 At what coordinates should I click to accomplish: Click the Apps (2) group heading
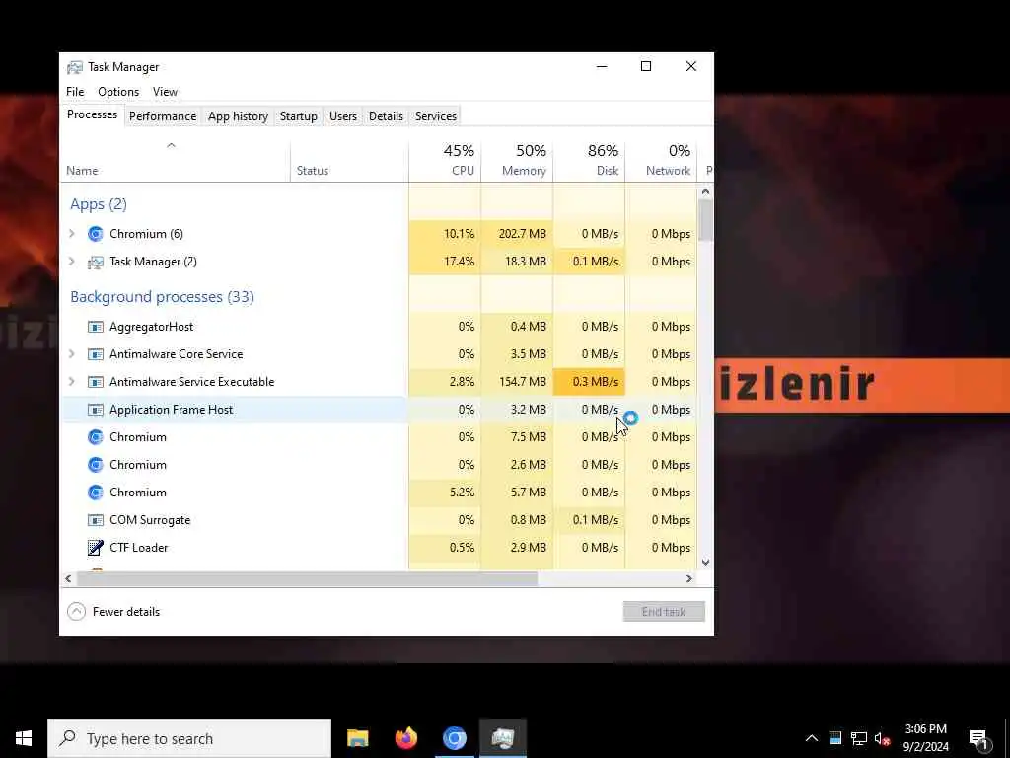point(99,204)
